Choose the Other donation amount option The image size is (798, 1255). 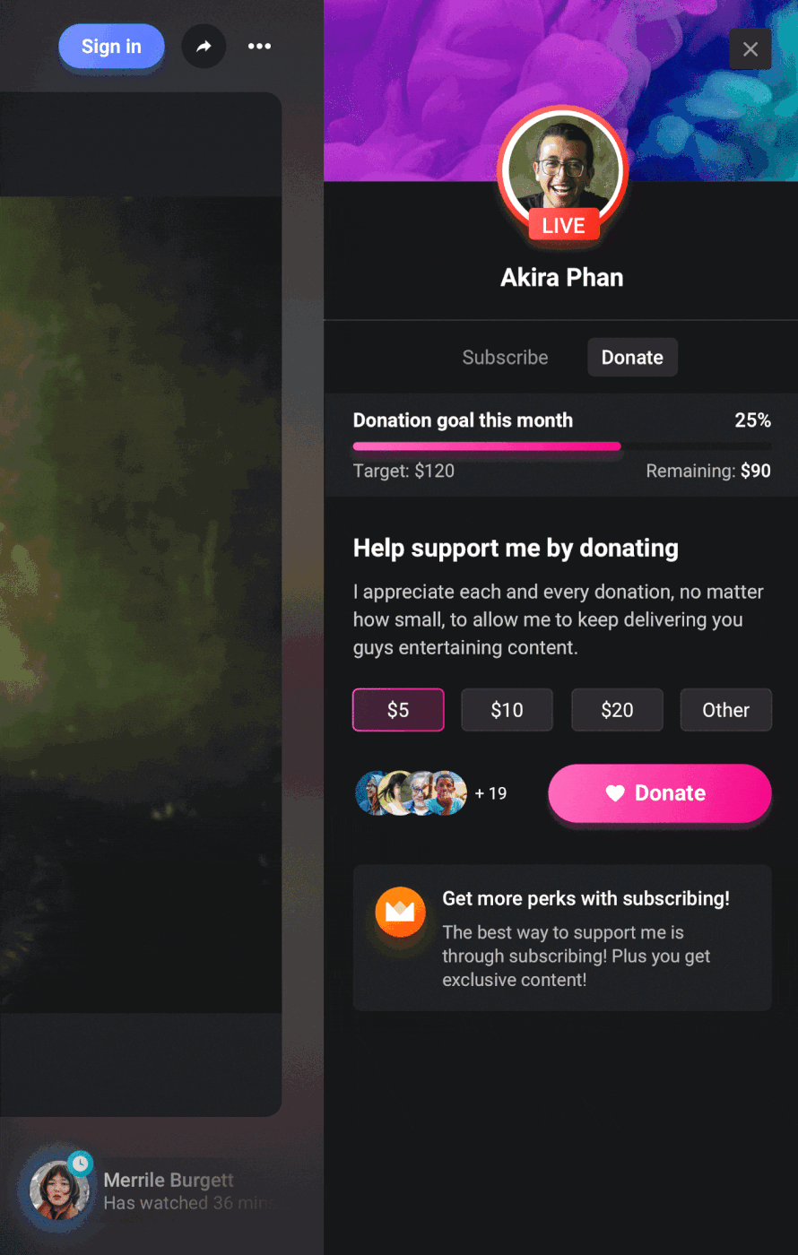[x=726, y=710]
